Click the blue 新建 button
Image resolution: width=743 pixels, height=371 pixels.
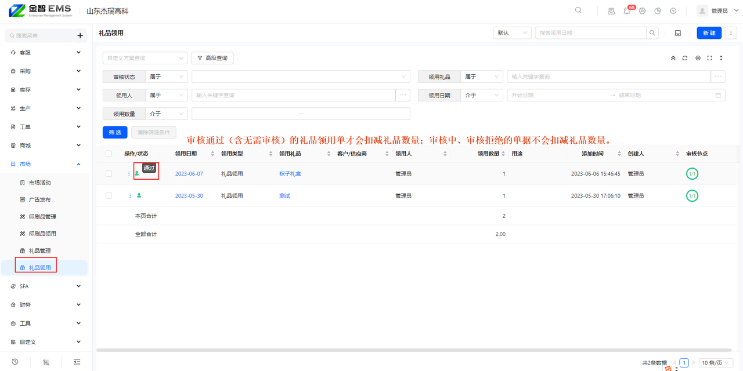(709, 33)
